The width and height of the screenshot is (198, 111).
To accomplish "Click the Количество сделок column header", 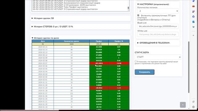I will tap(71, 41).
